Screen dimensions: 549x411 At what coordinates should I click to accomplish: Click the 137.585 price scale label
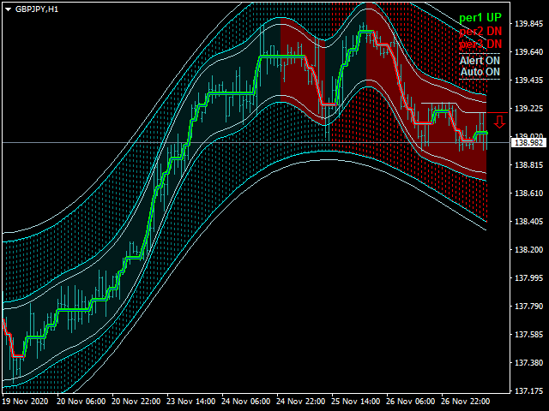[529, 335]
